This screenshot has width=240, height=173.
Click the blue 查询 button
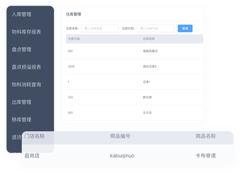click(x=185, y=28)
